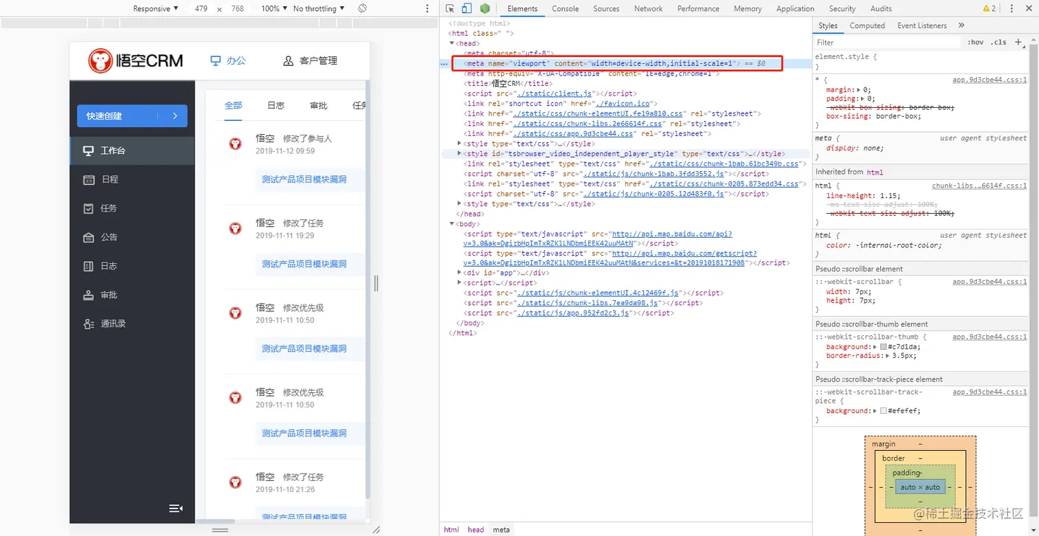Open ./static/js/app.952fd2c3.js script link
The width and height of the screenshot is (1039, 536).
[573, 313]
